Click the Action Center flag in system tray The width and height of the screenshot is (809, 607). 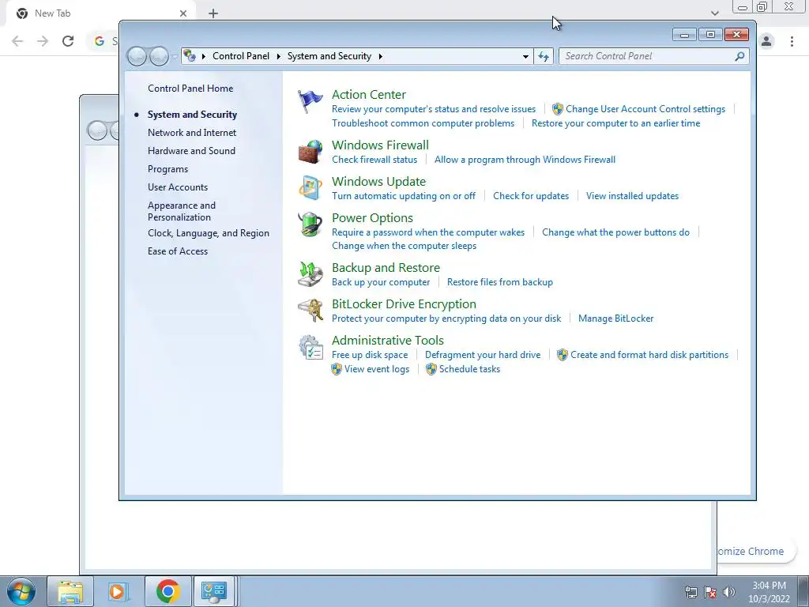710,592
